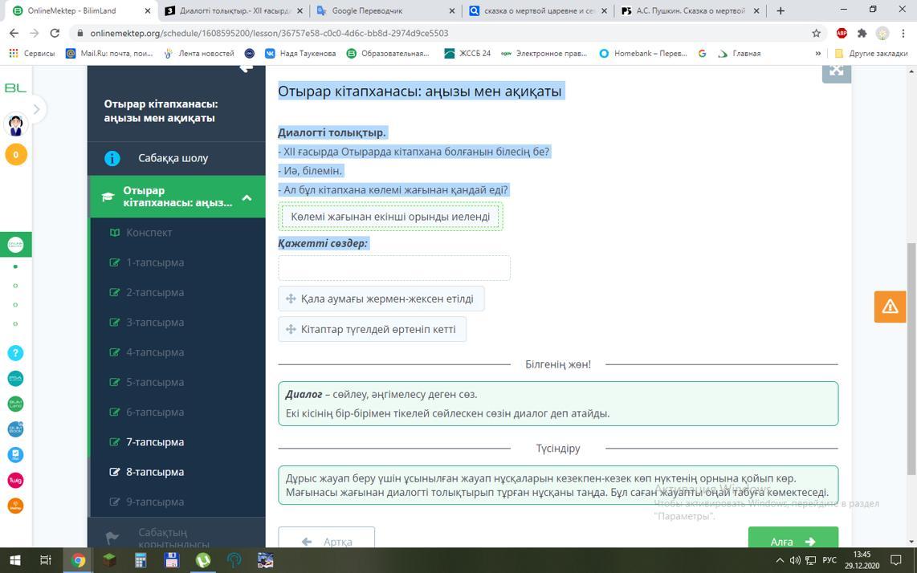Click the BL logo in left sidebar
The height and width of the screenshot is (573, 917).
pos(15,87)
